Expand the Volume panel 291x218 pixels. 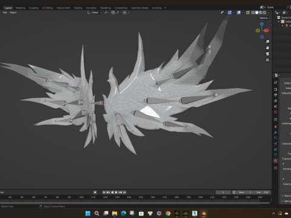(283, 196)
